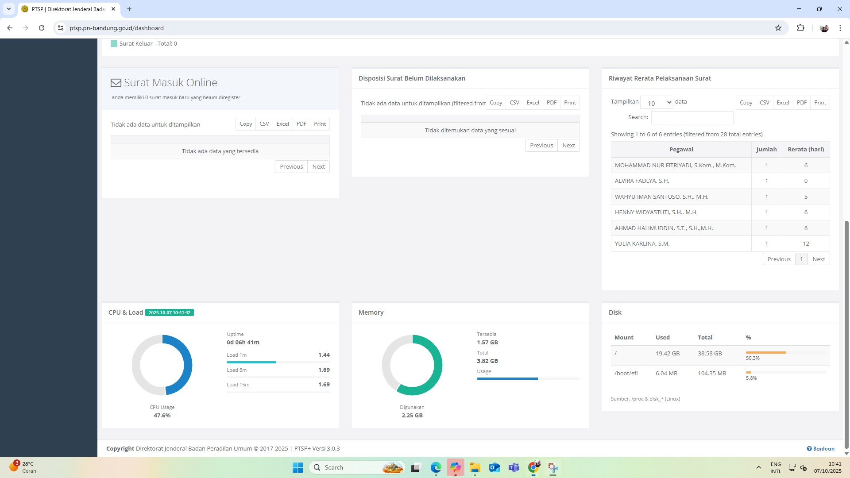Viewport: 850px width, 478px height.
Task: Open the tab search chevron dropdown
Action: [8, 9]
